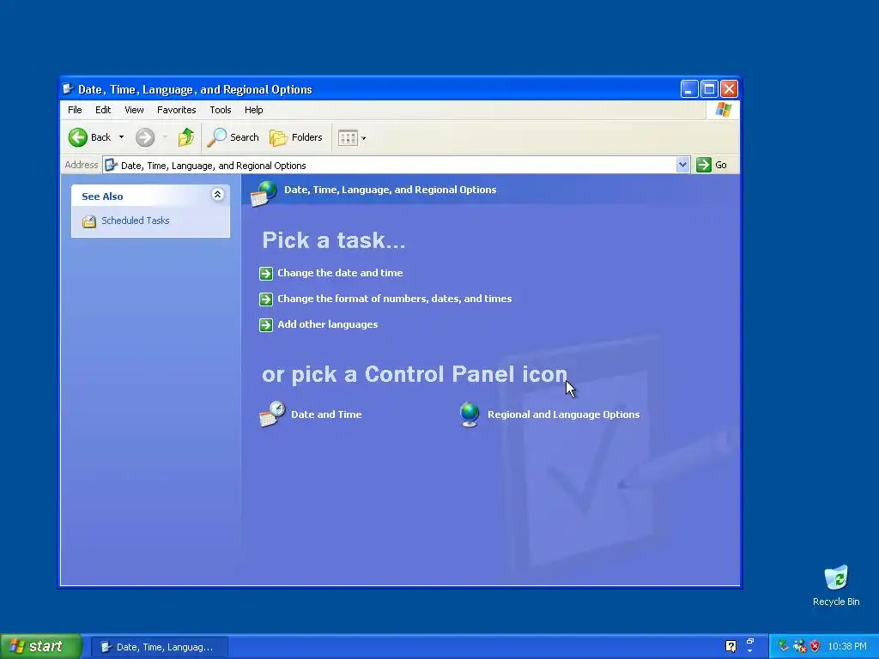
Task: Click the green Go arrow button
Action: coord(704,165)
